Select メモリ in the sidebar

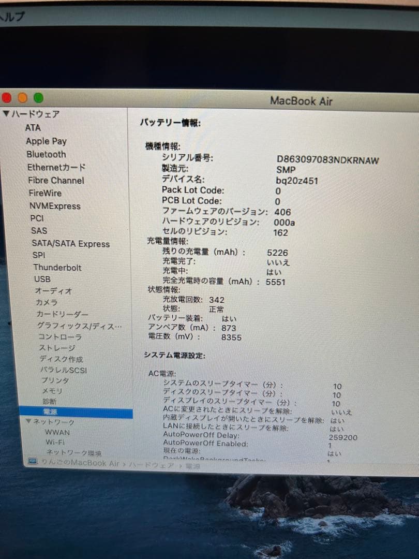click(52, 391)
